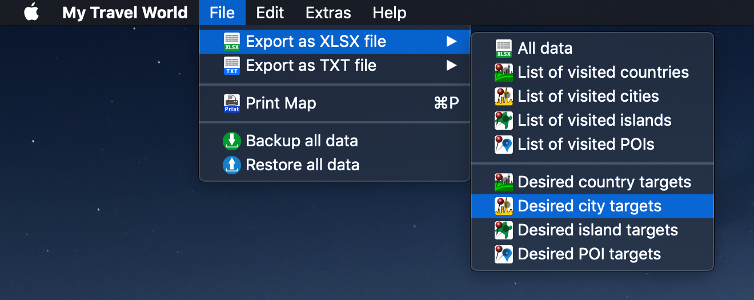The width and height of the screenshot is (754, 300).
Task: Click the TXT icon beside Export as TXT file
Action: click(232, 66)
